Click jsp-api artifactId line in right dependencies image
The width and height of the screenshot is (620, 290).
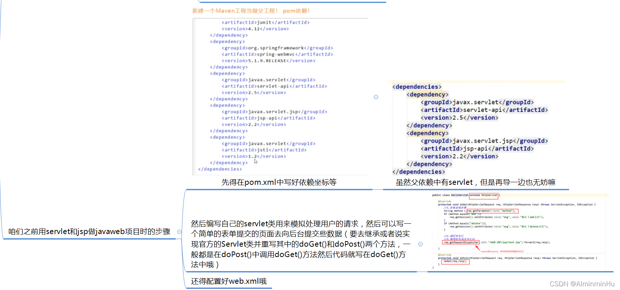click(477, 149)
